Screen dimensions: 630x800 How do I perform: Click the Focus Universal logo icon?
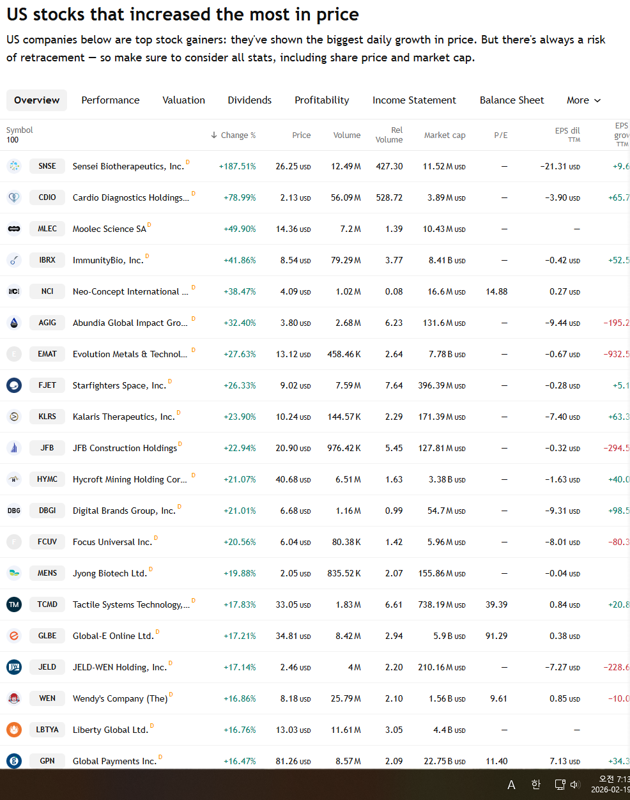(14, 542)
